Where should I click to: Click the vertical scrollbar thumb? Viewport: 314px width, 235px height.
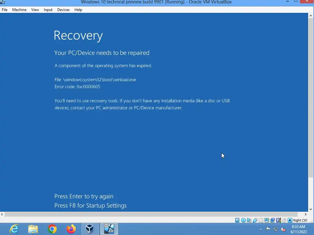click(311, 98)
